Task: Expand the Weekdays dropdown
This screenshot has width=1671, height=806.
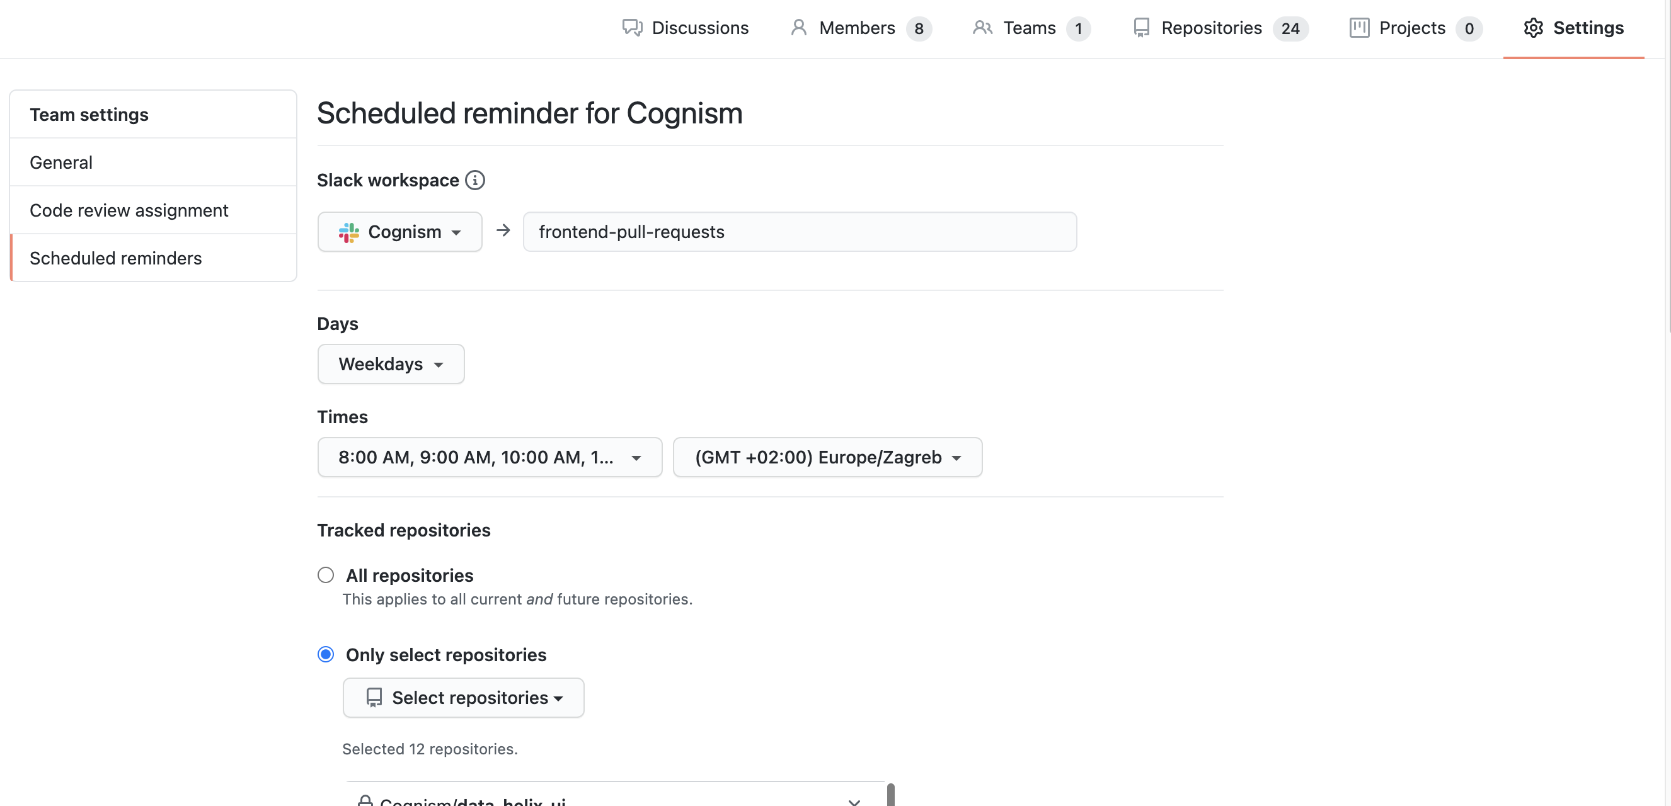Action: point(391,364)
